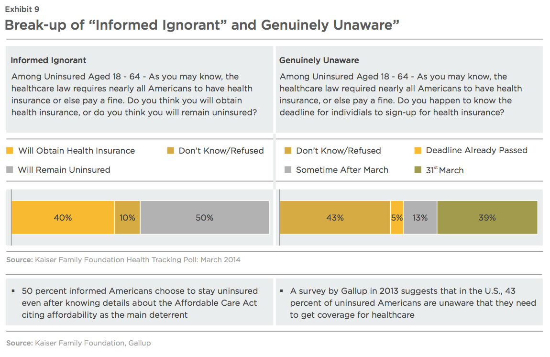Viewport: 550px width, 357px height.
Task: Click the Exhibit 9 label
Action: click(x=22, y=9)
